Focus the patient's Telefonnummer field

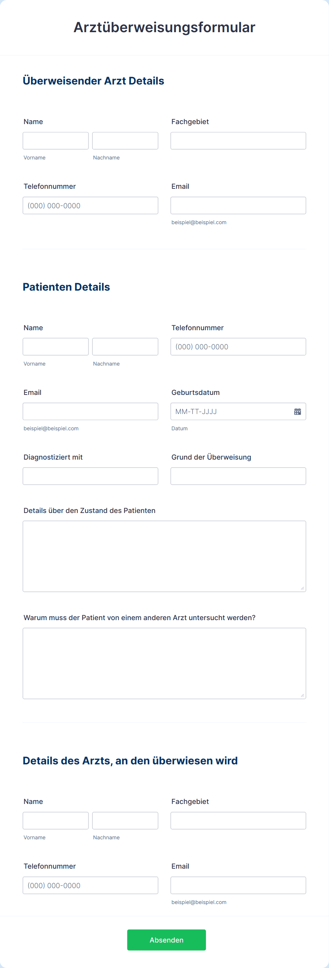tap(238, 346)
